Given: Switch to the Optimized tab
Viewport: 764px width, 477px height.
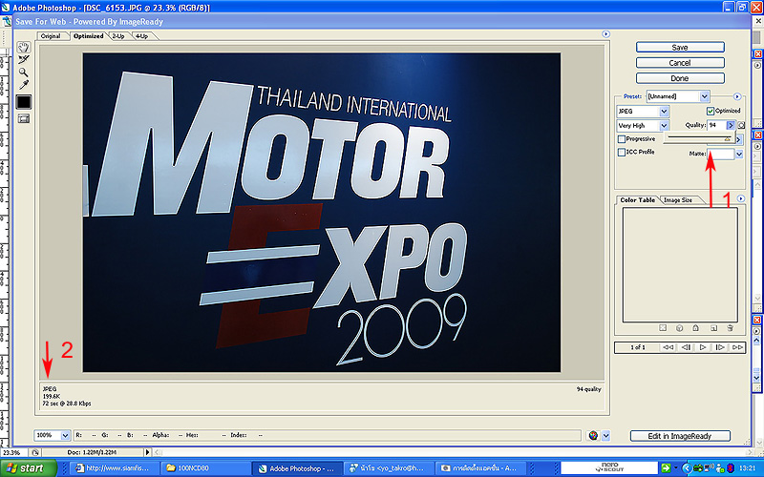Looking at the screenshot, I should [88, 36].
